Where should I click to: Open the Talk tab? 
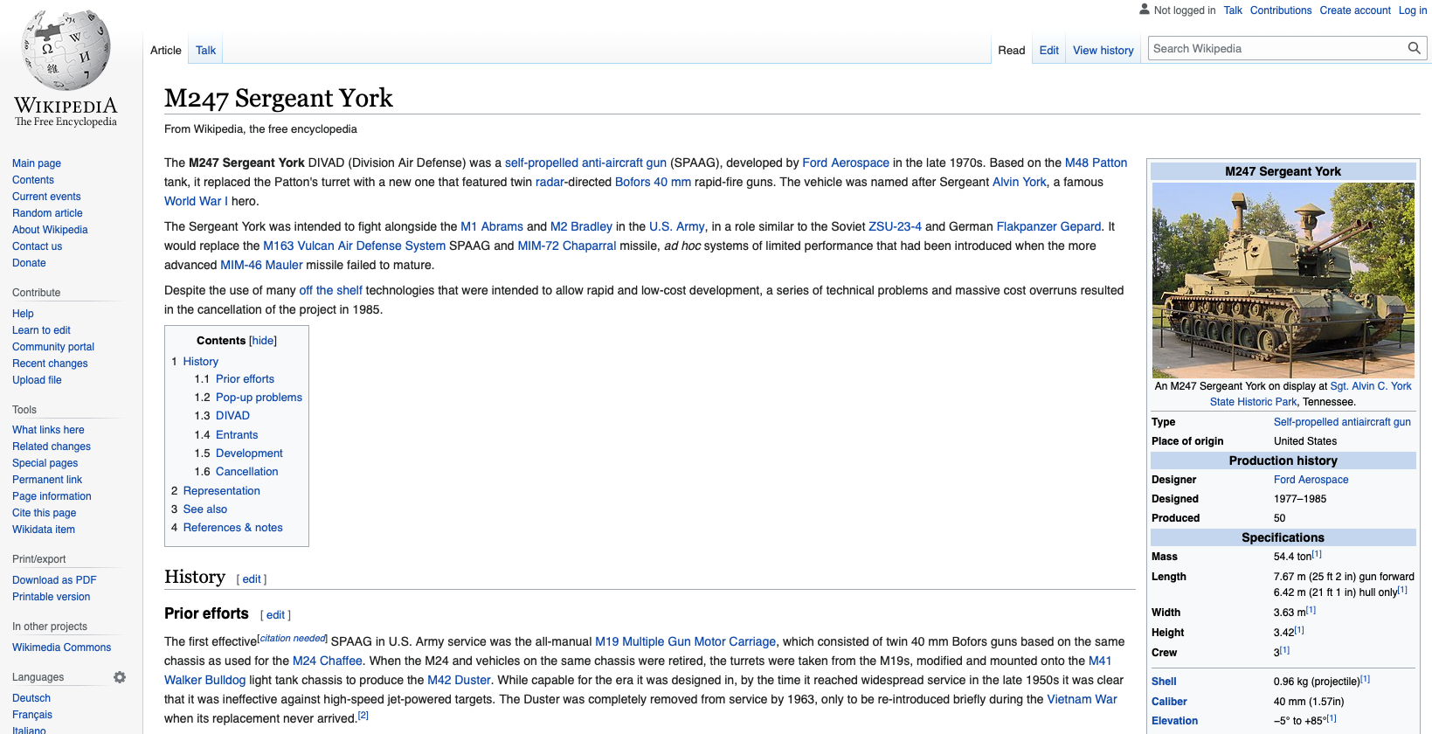(x=205, y=51)
